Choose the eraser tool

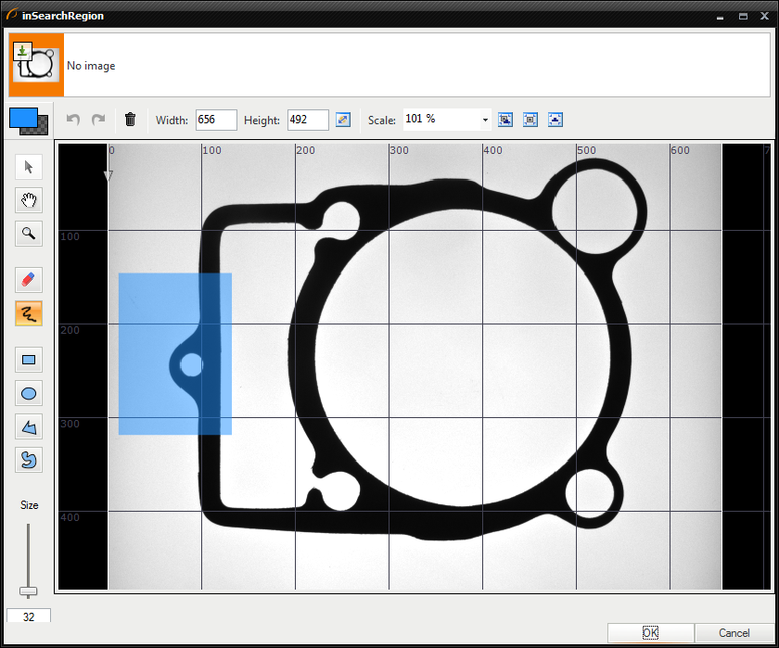[29, 280]
